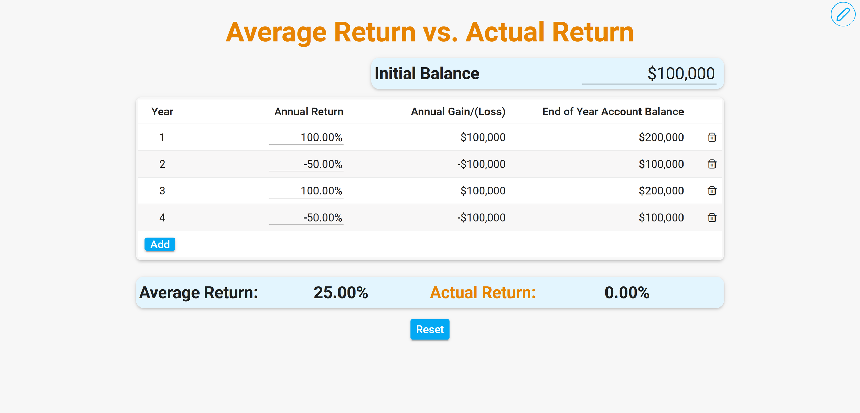Screen dimensions: 860x413
Task: Click the Average Return vs. Actual Return title
Action: click(430, 32)
